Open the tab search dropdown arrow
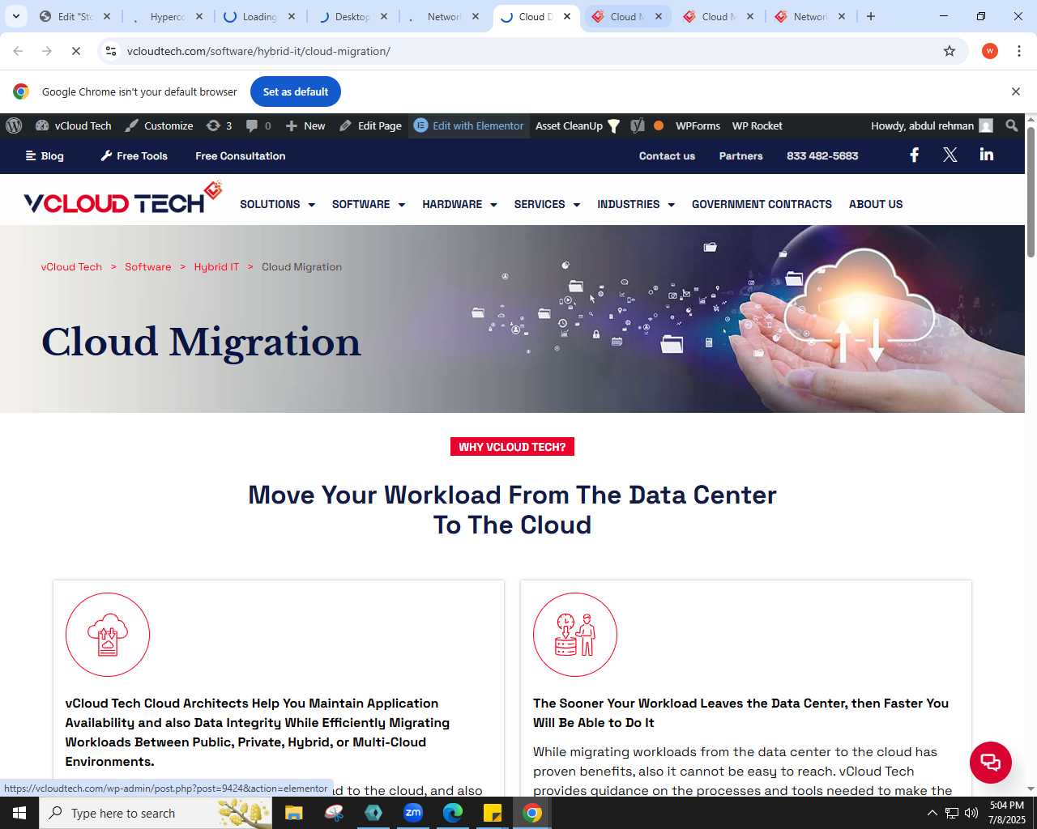The image size is (1037, 829). pos(15,16)
